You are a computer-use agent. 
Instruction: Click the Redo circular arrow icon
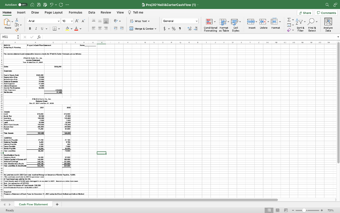pos(61,5)
